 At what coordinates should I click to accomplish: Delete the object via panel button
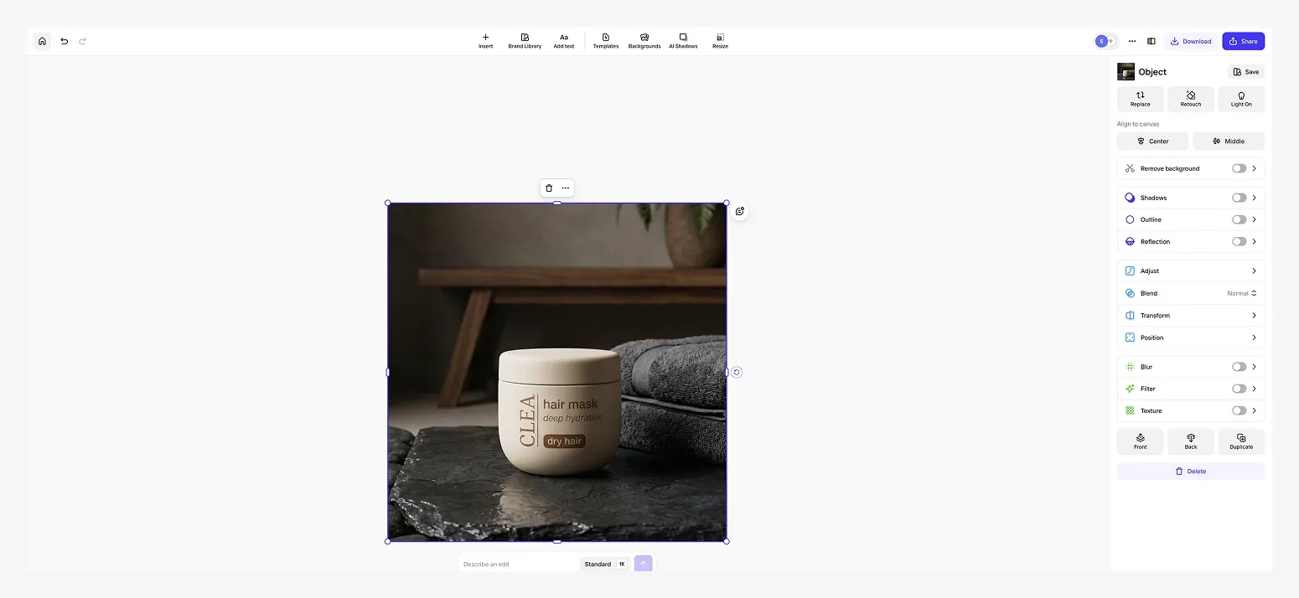[x=1191, y=472]
